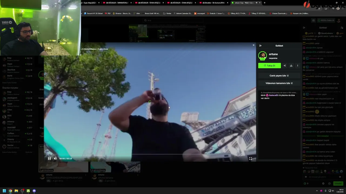346x194 pixels.
Task: Open a new browser tab
Action: coord(265,3)
